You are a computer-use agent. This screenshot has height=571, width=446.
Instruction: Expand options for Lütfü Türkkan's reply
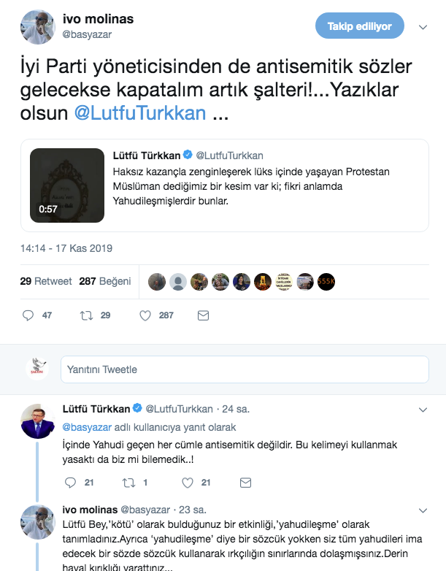coord(423,410)
